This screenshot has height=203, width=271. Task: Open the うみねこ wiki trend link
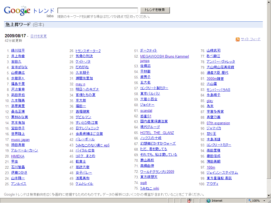[150, 188]
